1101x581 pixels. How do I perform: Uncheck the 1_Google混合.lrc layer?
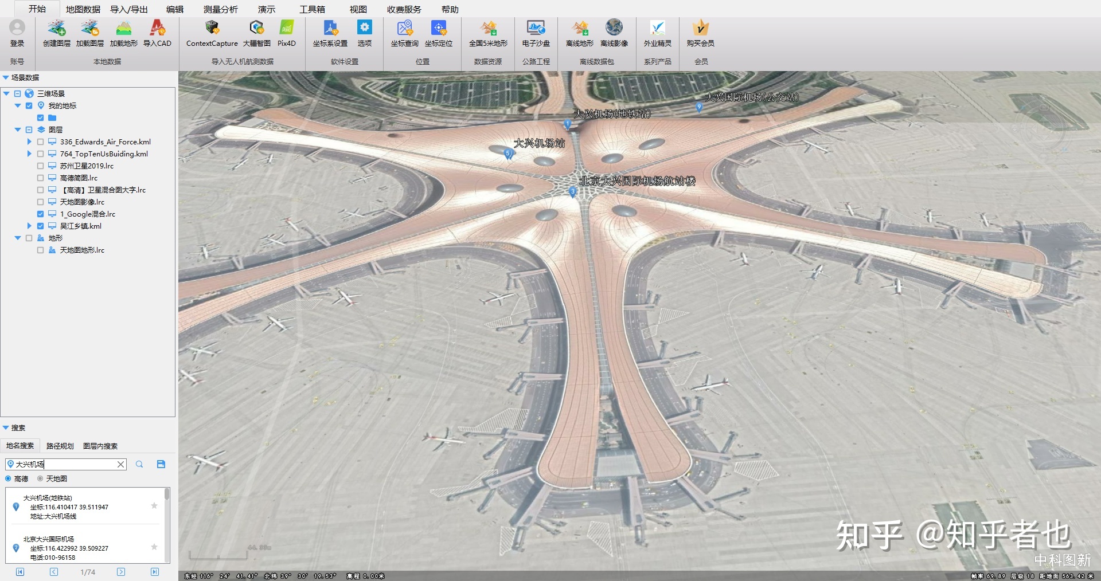(41, 214)
